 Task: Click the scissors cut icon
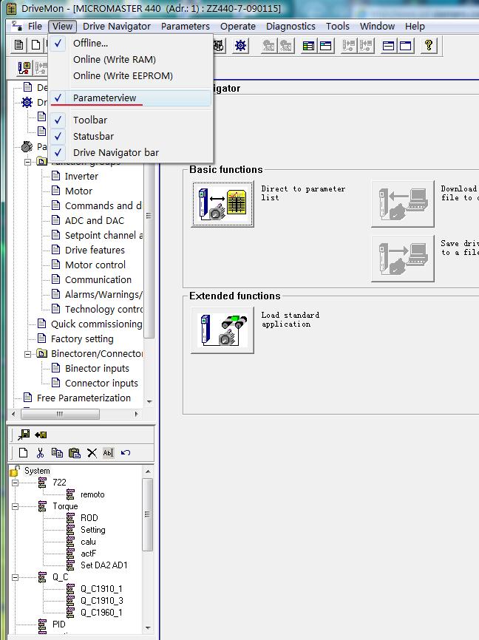pos(40,452)
